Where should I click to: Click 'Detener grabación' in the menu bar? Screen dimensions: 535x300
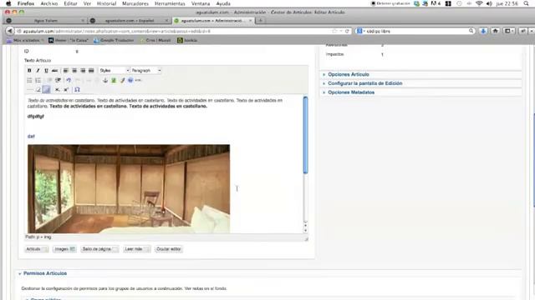pyautogui.click(x=390, y=3)
